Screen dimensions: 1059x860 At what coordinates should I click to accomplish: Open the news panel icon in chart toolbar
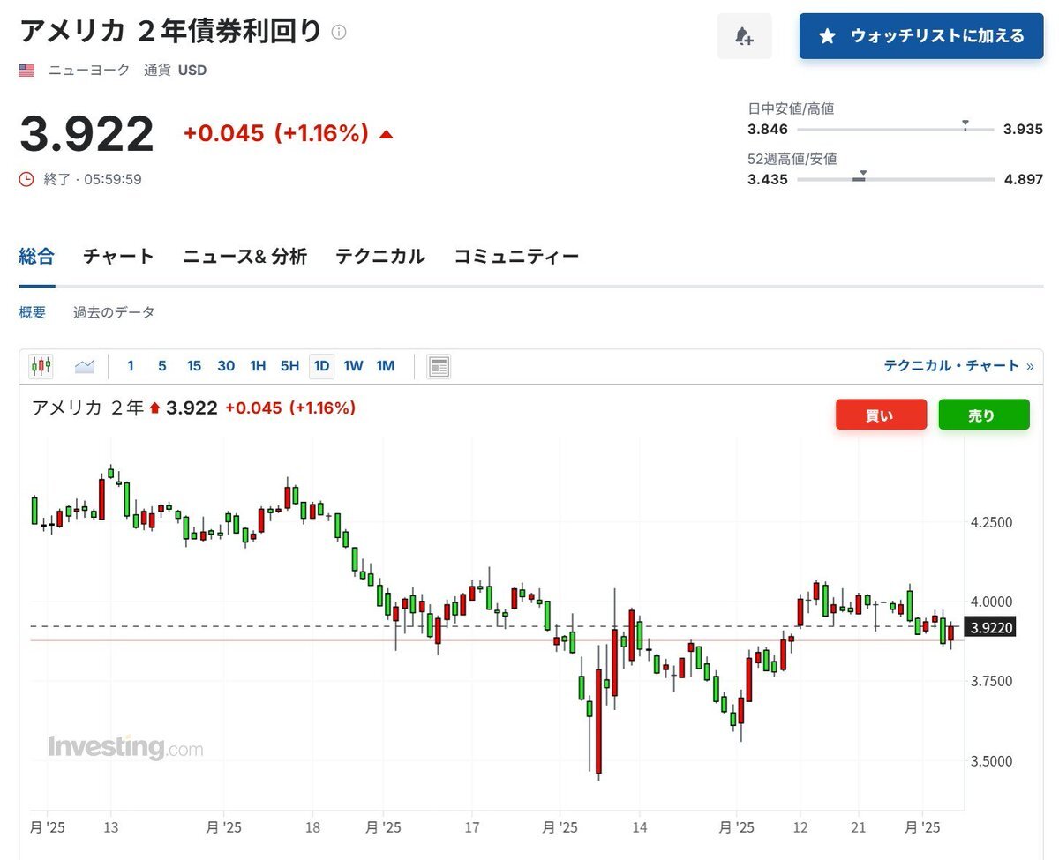click(x=439, y=366)
